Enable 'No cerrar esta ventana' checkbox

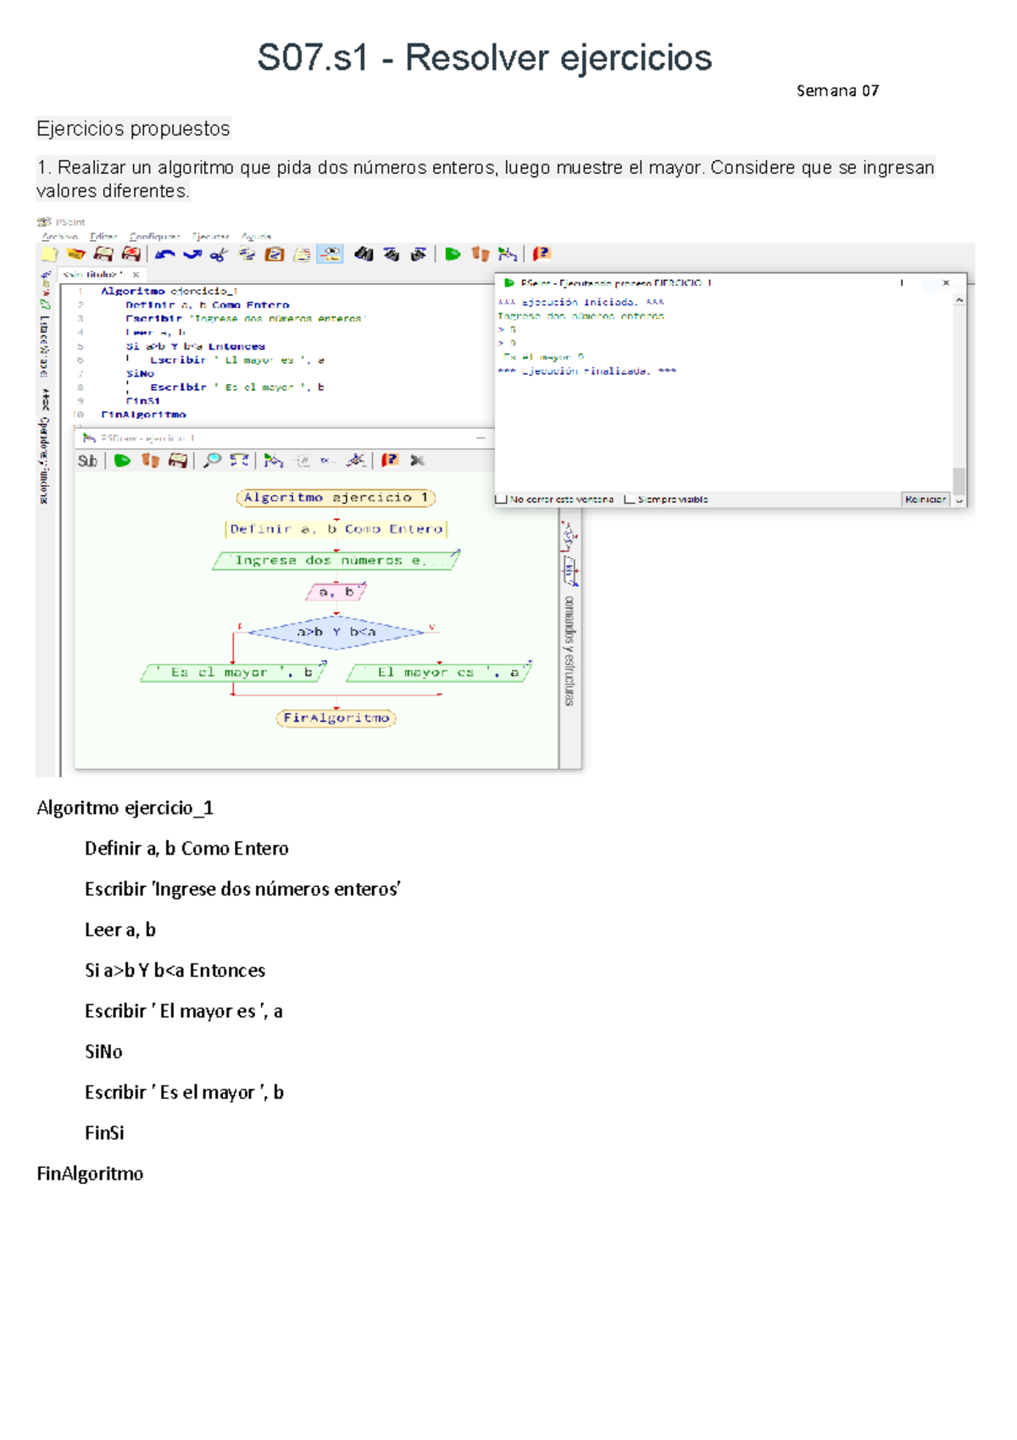pos(501,500)
